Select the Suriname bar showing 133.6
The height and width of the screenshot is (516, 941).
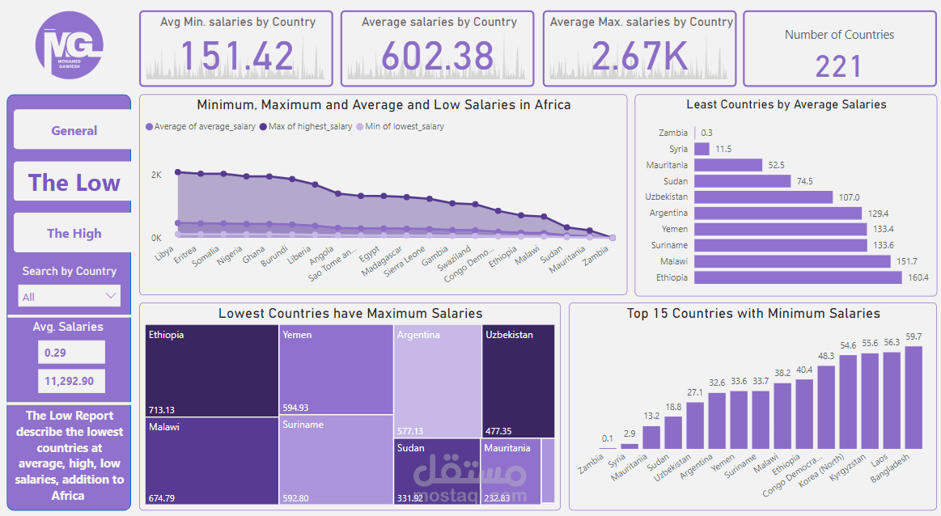click(781, 245)
